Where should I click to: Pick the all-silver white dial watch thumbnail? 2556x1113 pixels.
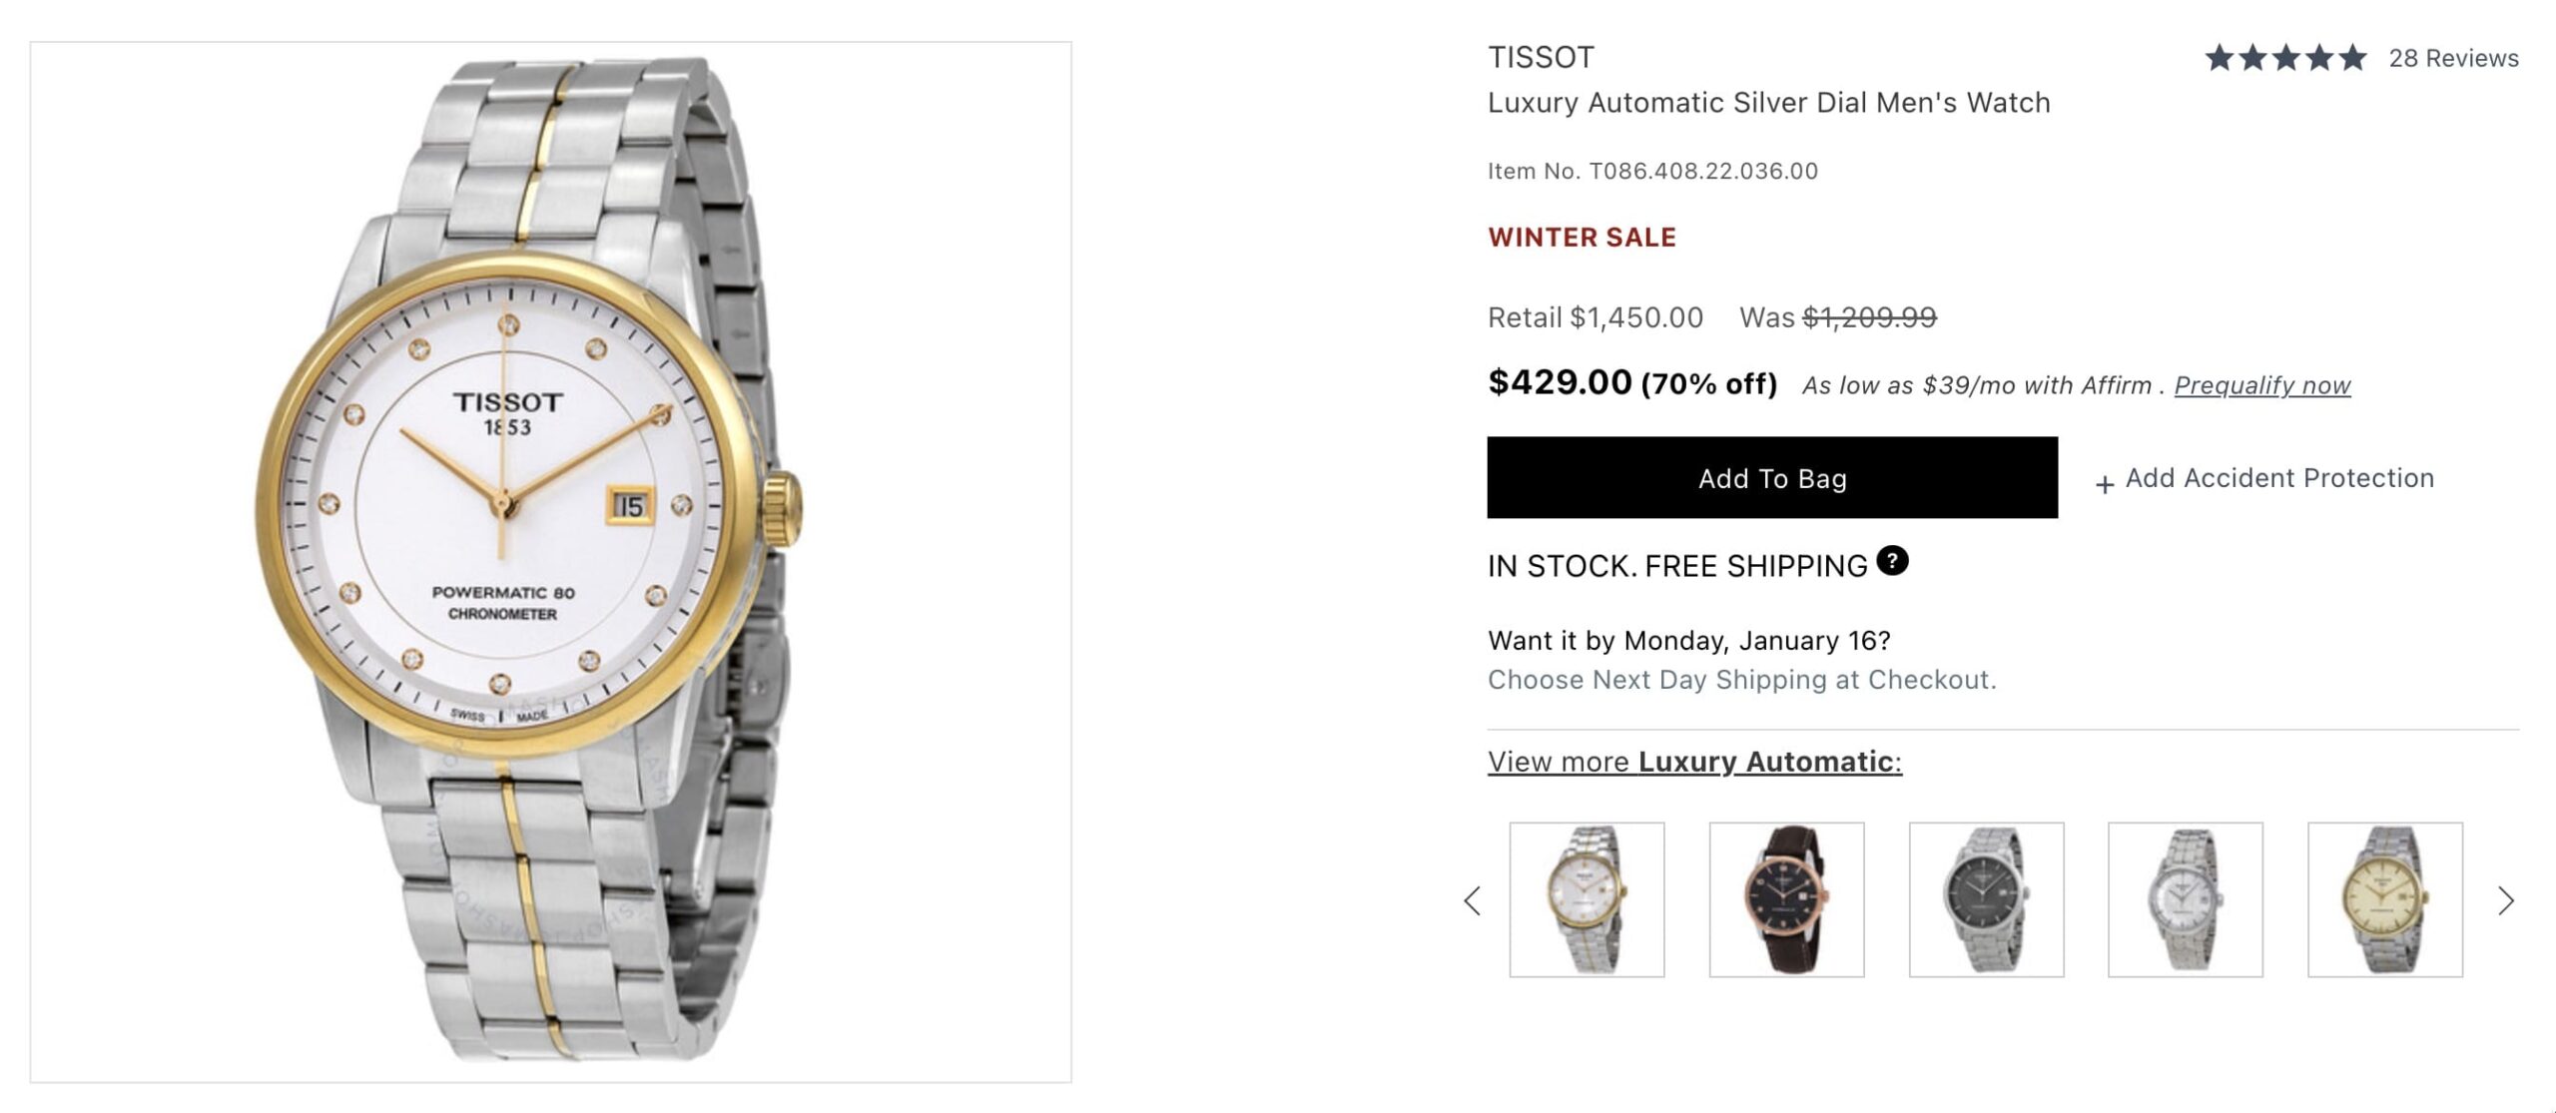pos(2185,899)
